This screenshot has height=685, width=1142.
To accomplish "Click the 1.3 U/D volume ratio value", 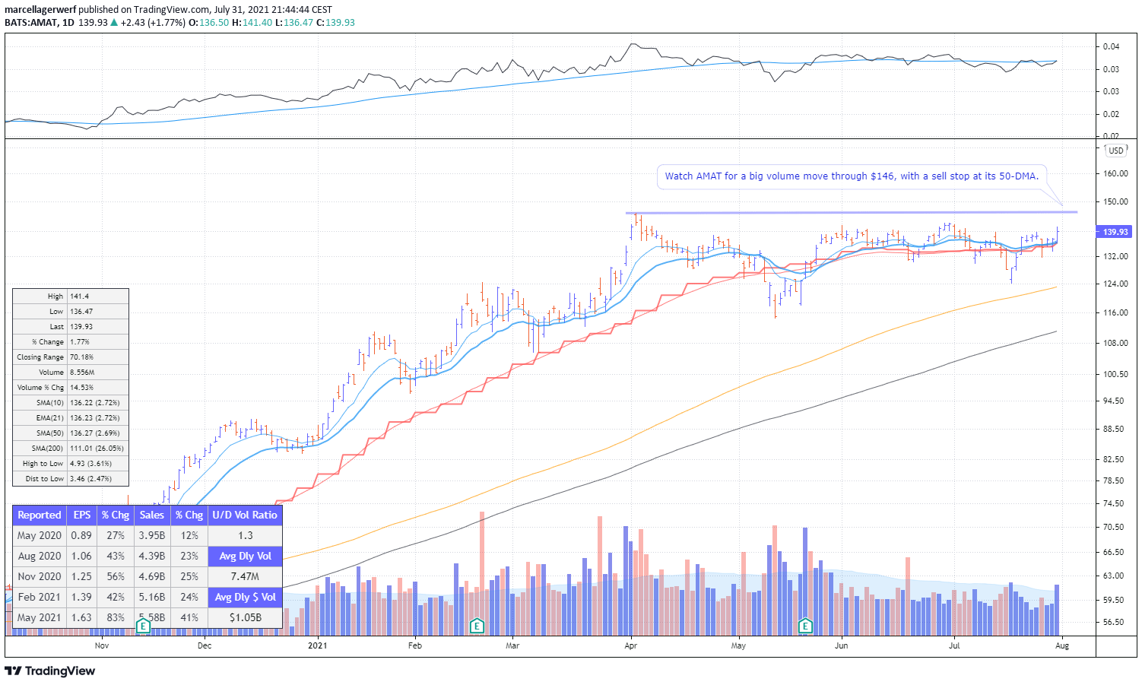I will (x=245, y=535).
